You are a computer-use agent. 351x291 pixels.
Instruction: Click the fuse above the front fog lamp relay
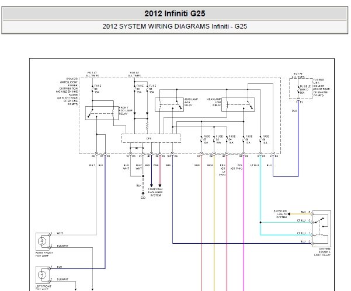pos(92,89)
